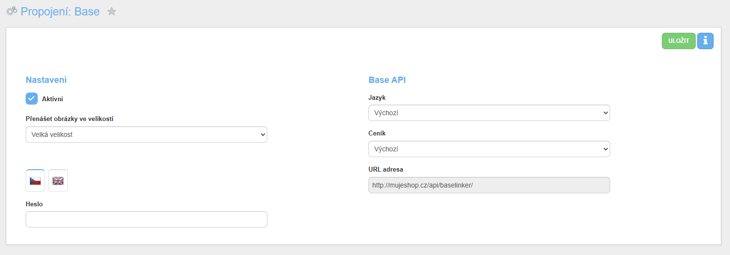Viewport: 730px width, 255px height.
Task: Click the URL adresa read-only field
Action: [x=489, y=185]
